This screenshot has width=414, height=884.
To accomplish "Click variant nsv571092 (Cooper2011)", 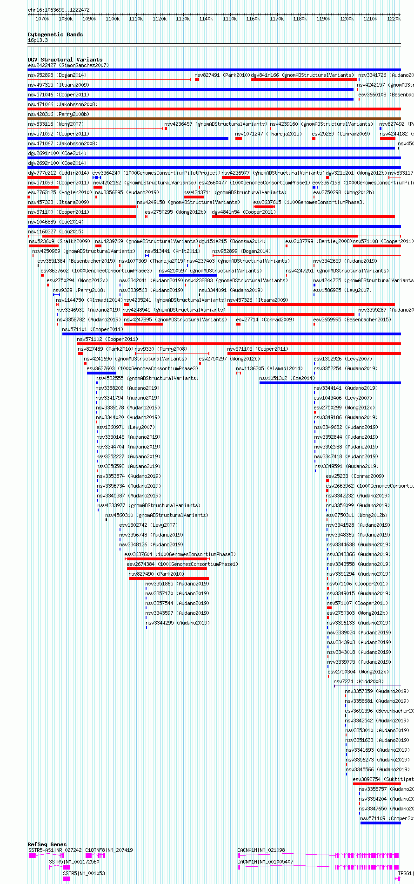I will pyautogui.click(x=59, y=134).
